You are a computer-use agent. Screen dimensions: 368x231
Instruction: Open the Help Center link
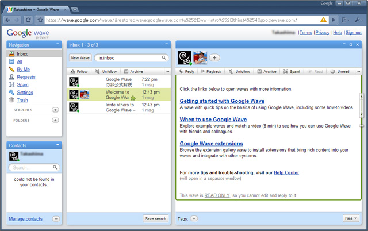[x=286, y=172]
